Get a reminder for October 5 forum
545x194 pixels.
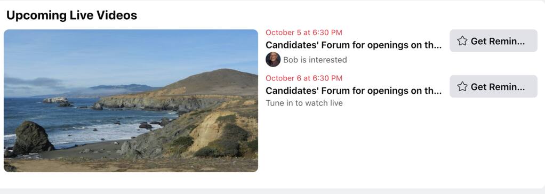click(494, 41)
